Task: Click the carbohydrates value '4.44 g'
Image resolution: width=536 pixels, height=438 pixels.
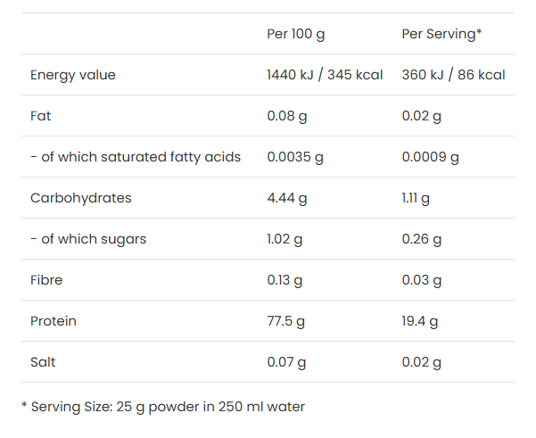Action: click(287, 198)
